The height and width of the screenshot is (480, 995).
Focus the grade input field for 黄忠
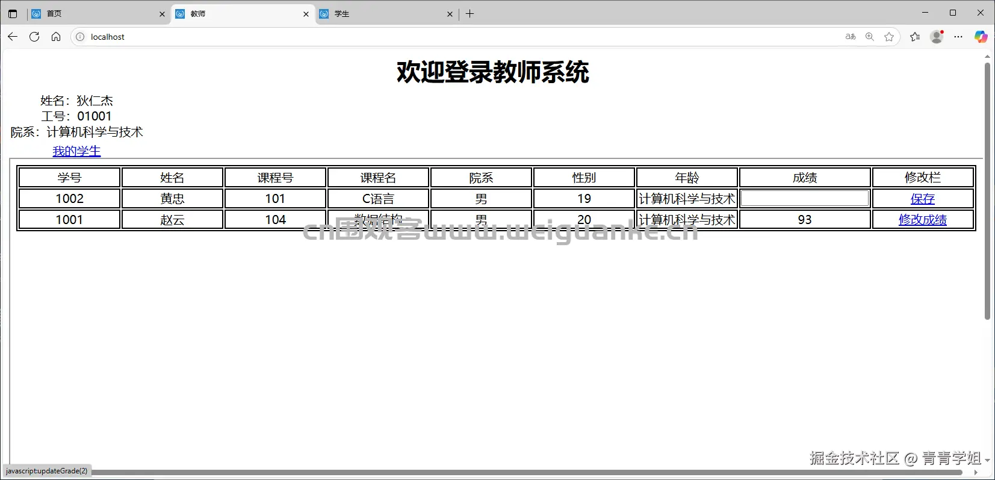(804, 198)
